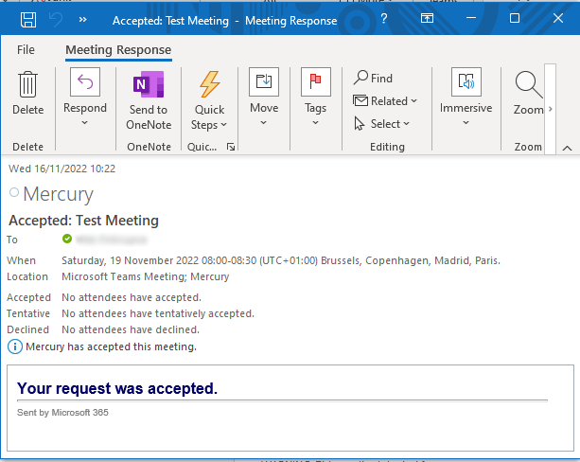Image resolution: width=580 pixels, height=462 pixels.
Task: Click 'Your request was accepted.' heading
Action: 117,388
